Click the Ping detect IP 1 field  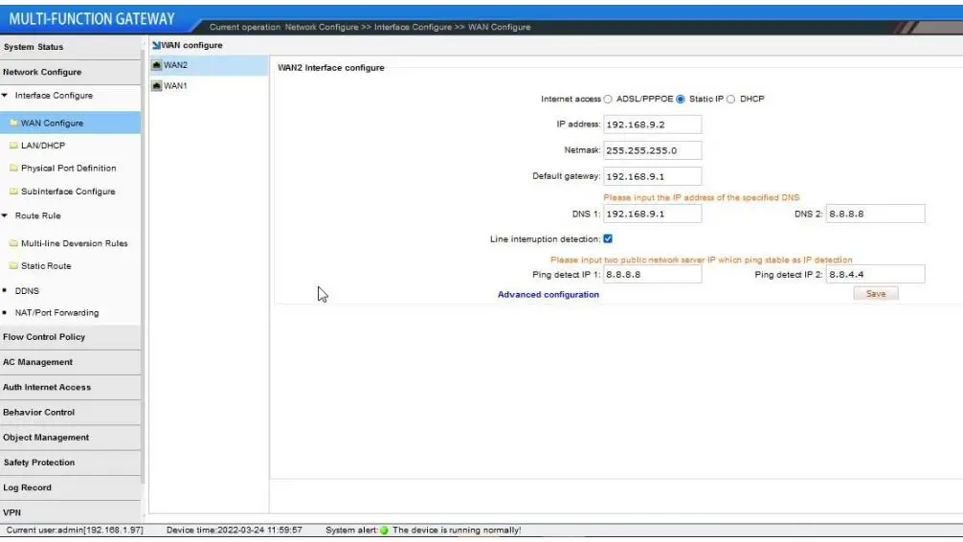pos(652,274)
